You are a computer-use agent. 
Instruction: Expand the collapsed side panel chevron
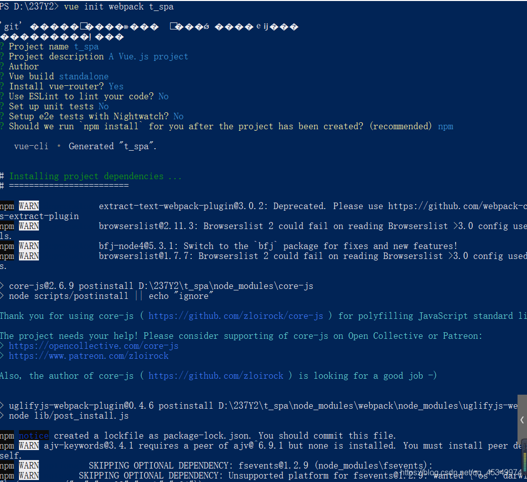click(x=522, y=420)
